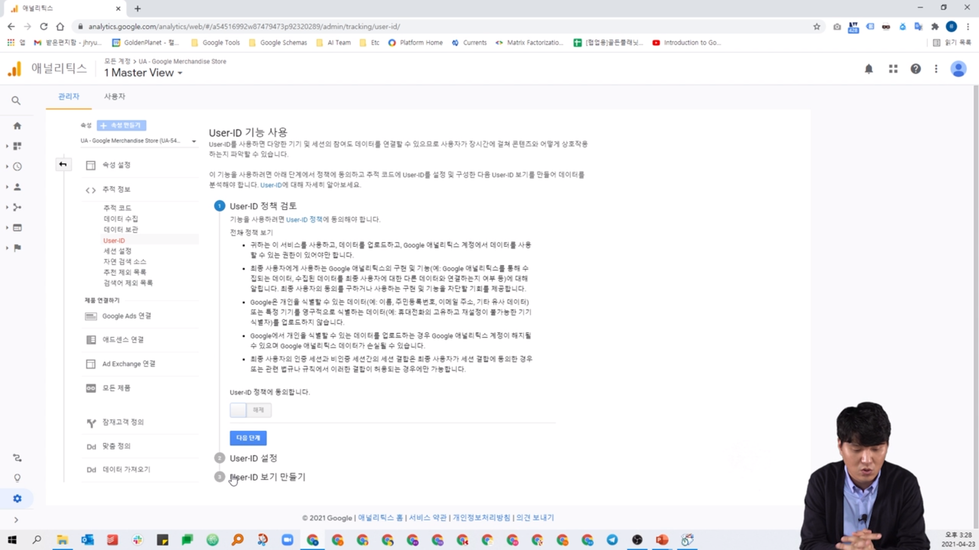Expand the left navigation with bottom chevron

coord(16,520)
